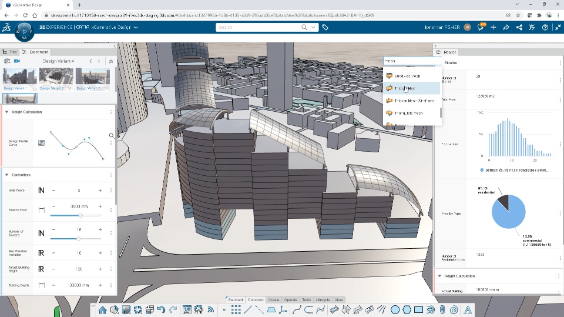Image resolution: width=564 pixels, height=317 pixels.
Task: Increase retail floors with plus button
Action: pos(100,190)
